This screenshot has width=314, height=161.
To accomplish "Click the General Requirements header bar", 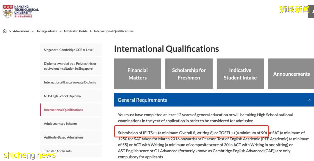I will coord(204,100).
